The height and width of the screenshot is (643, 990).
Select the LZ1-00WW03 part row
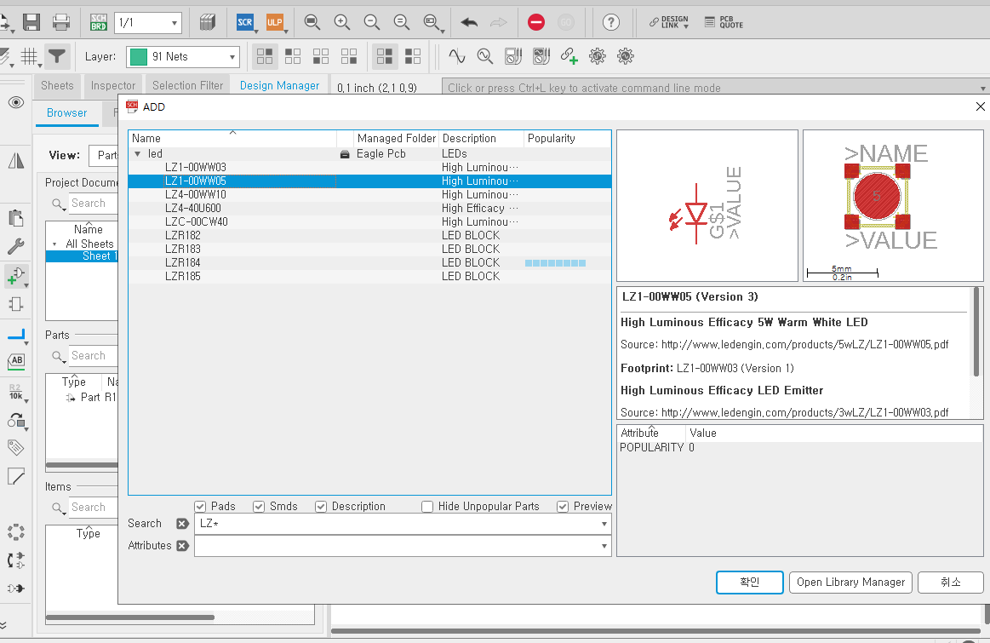click(x=370, y=168)
